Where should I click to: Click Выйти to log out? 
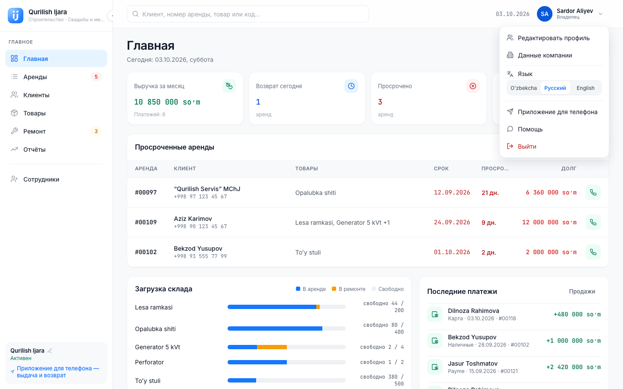click(x=554, y=147)
